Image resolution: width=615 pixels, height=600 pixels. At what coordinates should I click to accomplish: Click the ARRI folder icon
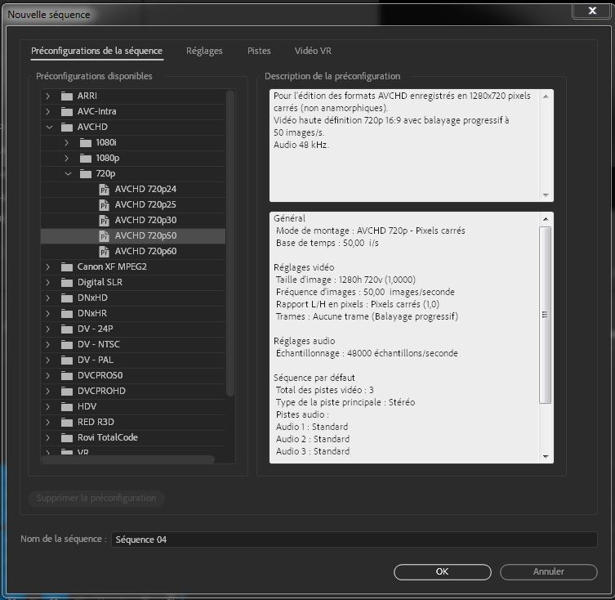pos(67,96)
